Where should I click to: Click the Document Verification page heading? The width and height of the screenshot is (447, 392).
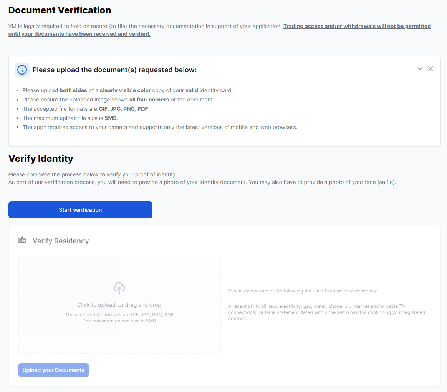60,10
